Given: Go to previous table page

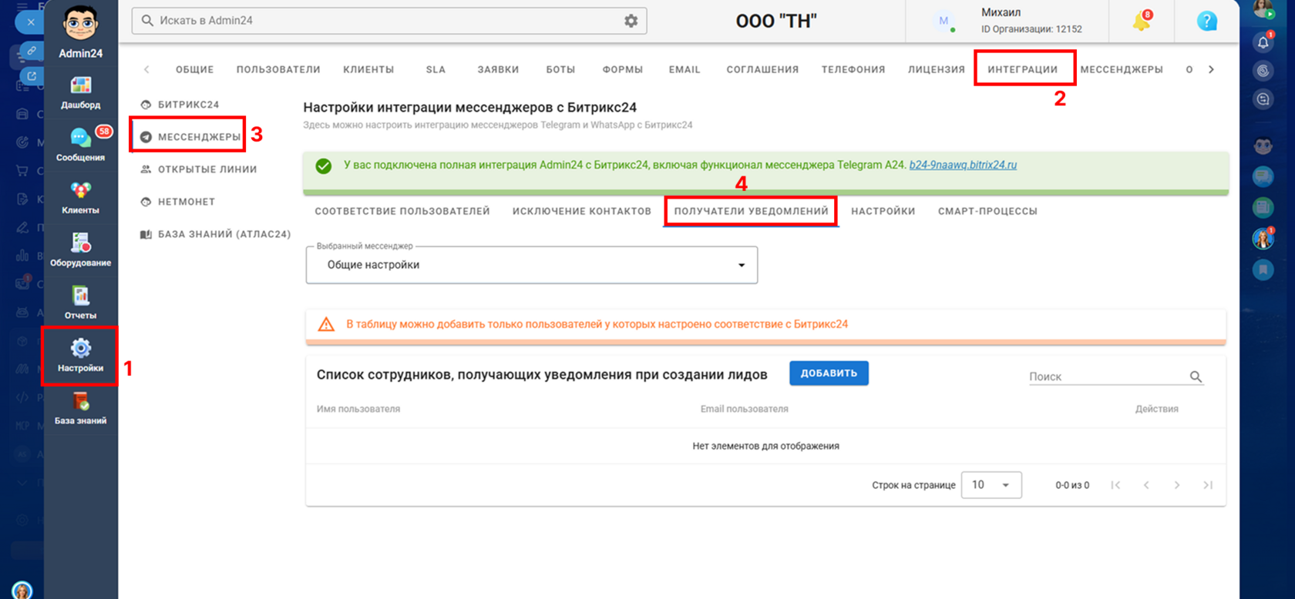Looking at the screenshot, I should point(1146,485).
